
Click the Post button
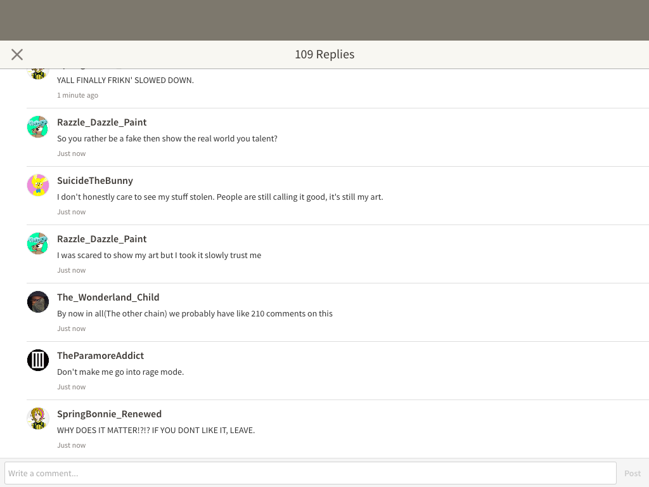tap(633, 473)
